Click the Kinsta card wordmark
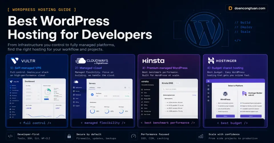274x143 pixels. (x=154, y=61)
